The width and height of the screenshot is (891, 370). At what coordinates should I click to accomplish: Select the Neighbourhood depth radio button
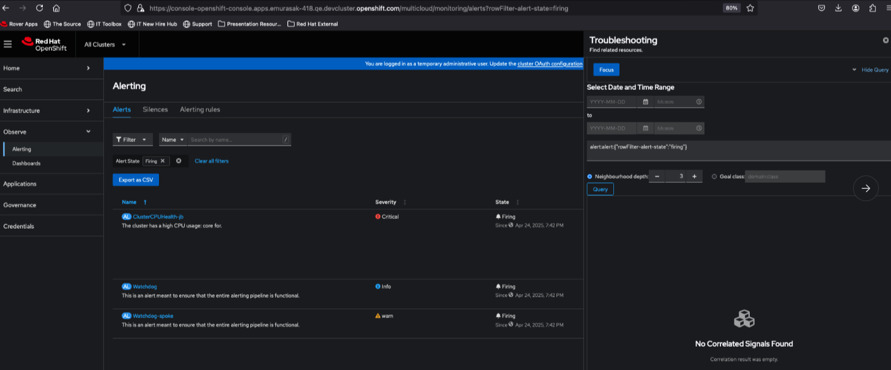click(590, 176)
